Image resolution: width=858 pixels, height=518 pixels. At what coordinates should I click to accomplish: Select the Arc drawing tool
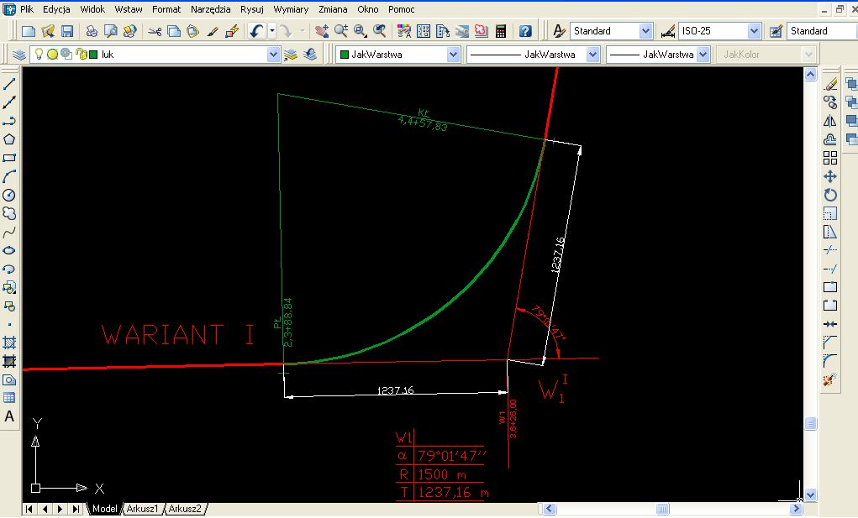pos(9,176)
